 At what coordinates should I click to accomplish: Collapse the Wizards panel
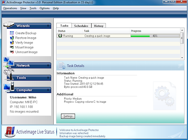(x=48, y=26)
